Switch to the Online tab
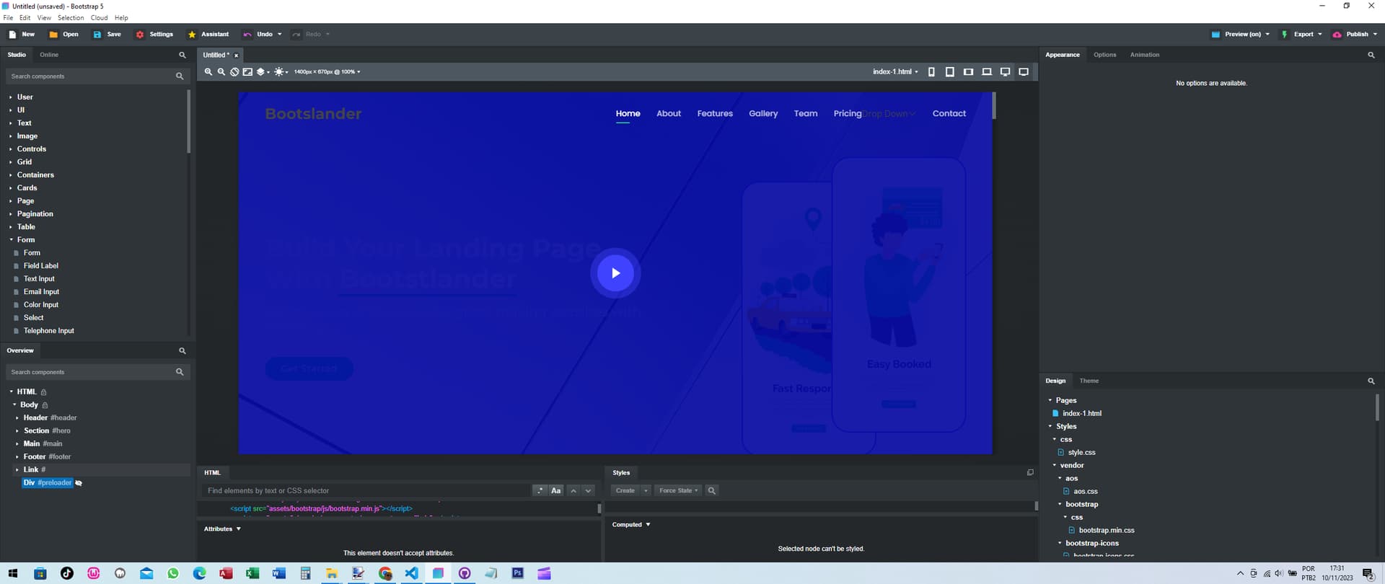Viewport: 1385px width, 584px height. [x=49, y=55]
